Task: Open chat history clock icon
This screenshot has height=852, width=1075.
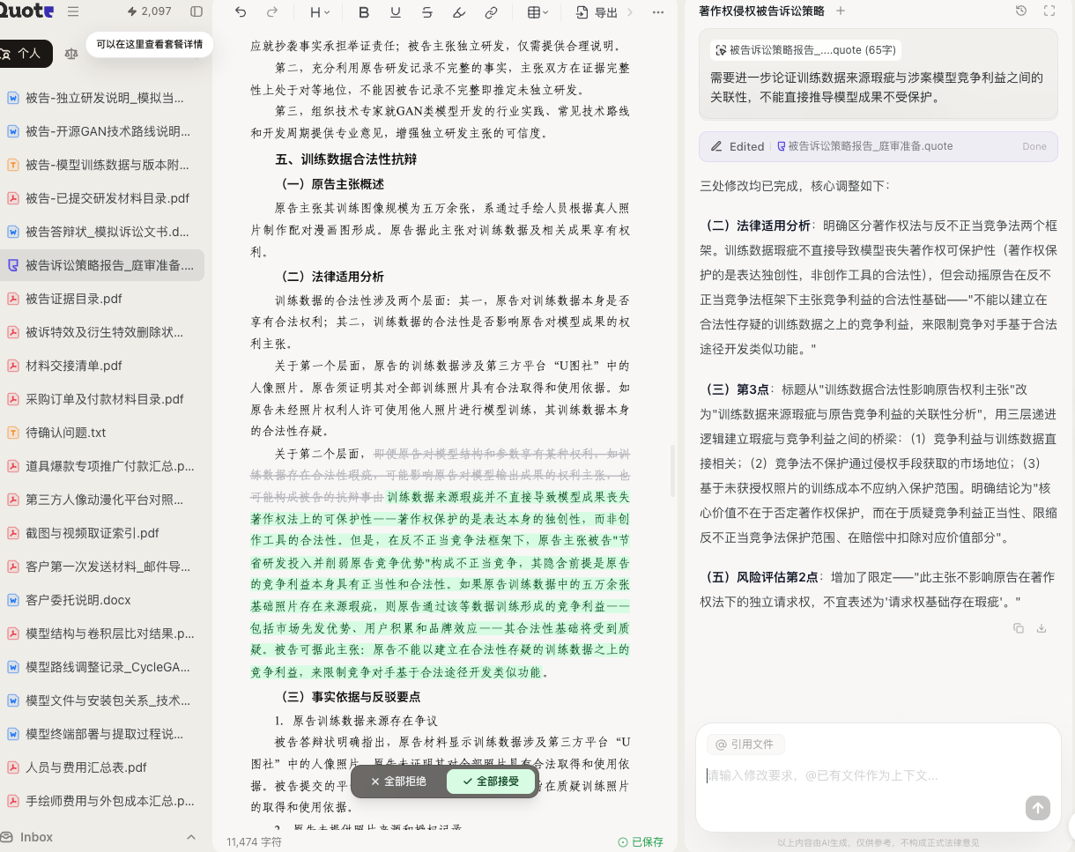Action: click(1020, 11)
